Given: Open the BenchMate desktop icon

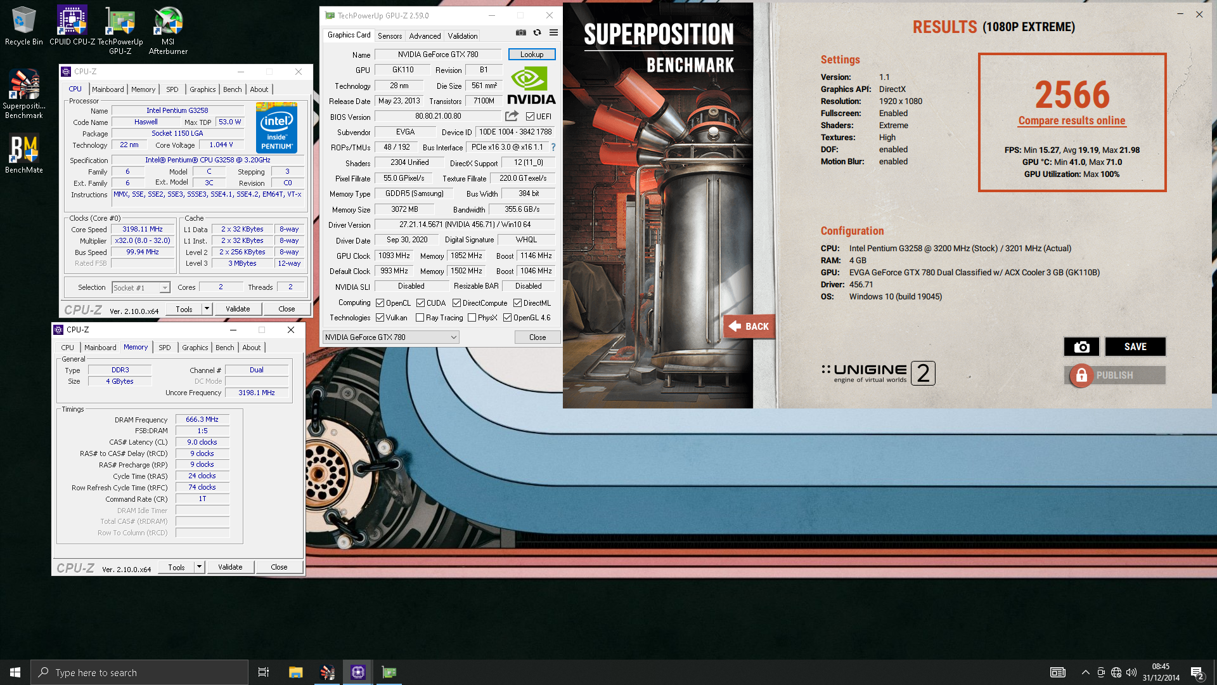Looking at the screenshot, I should click(x=24, y=153).
